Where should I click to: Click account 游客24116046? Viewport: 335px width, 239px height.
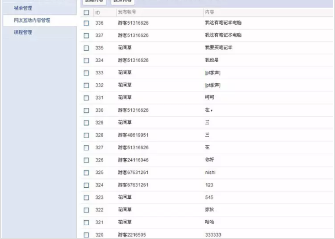[133, 160]
